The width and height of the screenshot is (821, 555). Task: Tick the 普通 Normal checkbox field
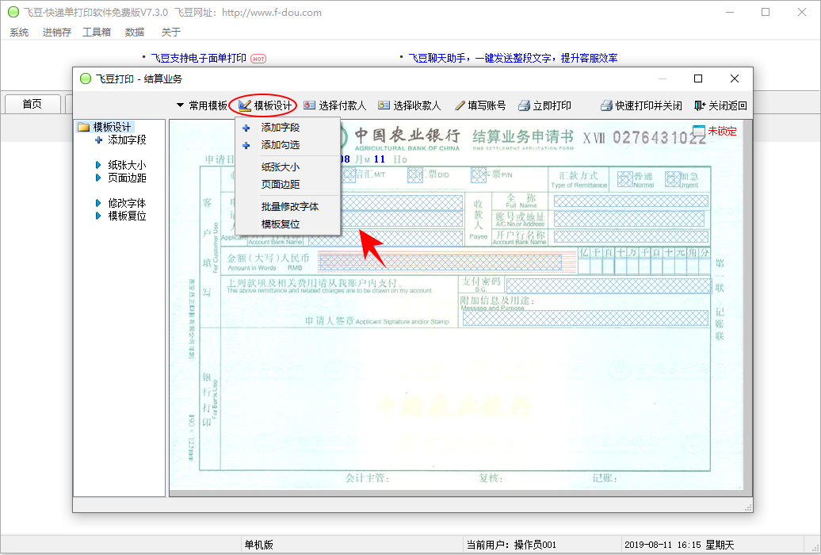pos(625,179)
